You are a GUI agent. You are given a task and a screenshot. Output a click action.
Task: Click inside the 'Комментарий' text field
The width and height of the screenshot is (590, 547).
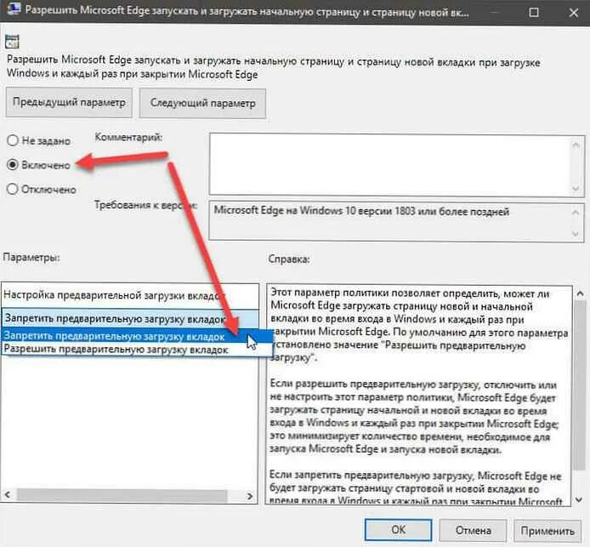pos(389,164)
